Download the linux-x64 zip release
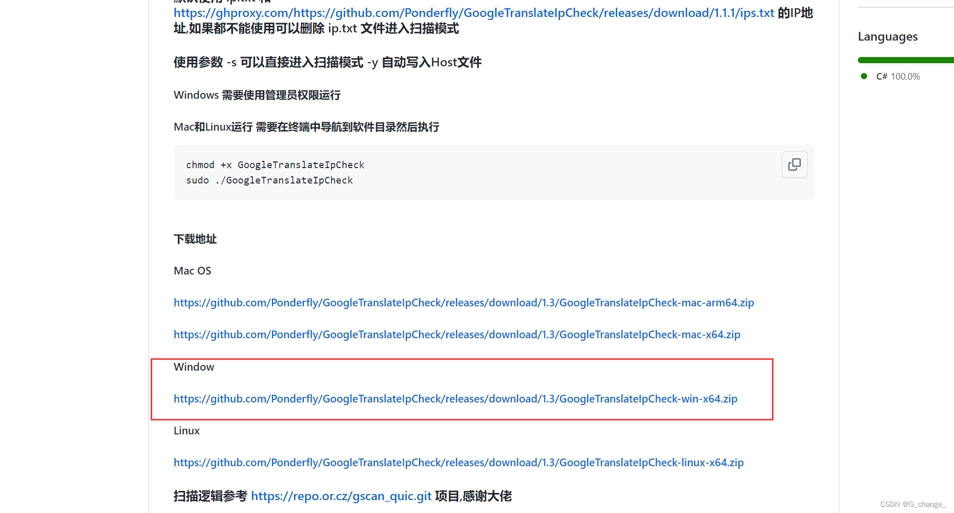 [459, 463]
